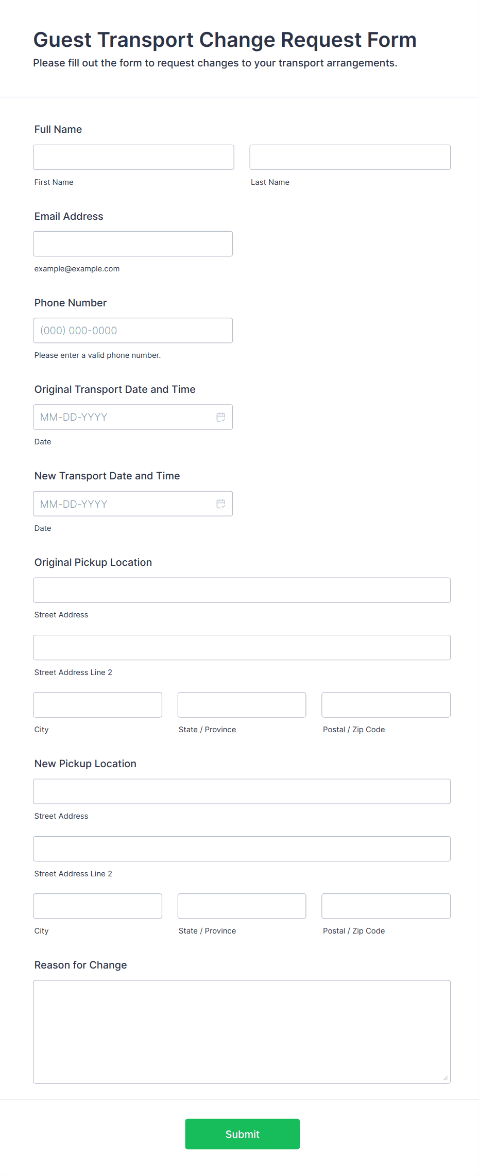Click the Reason for Change text area
479x1175 pixels.
[242, 1031]
